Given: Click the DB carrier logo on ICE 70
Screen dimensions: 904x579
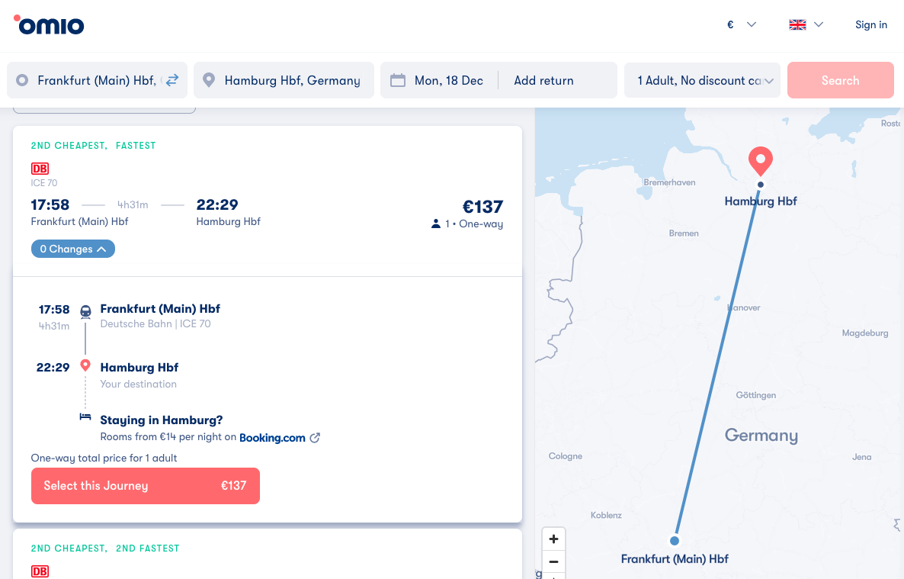Looking at the screenshot, I should tap(40, 169).
